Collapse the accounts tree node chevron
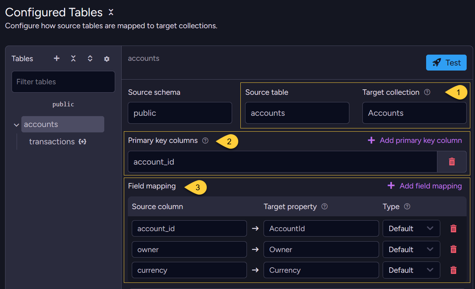475x289 pixels. (x=16, y=125)
